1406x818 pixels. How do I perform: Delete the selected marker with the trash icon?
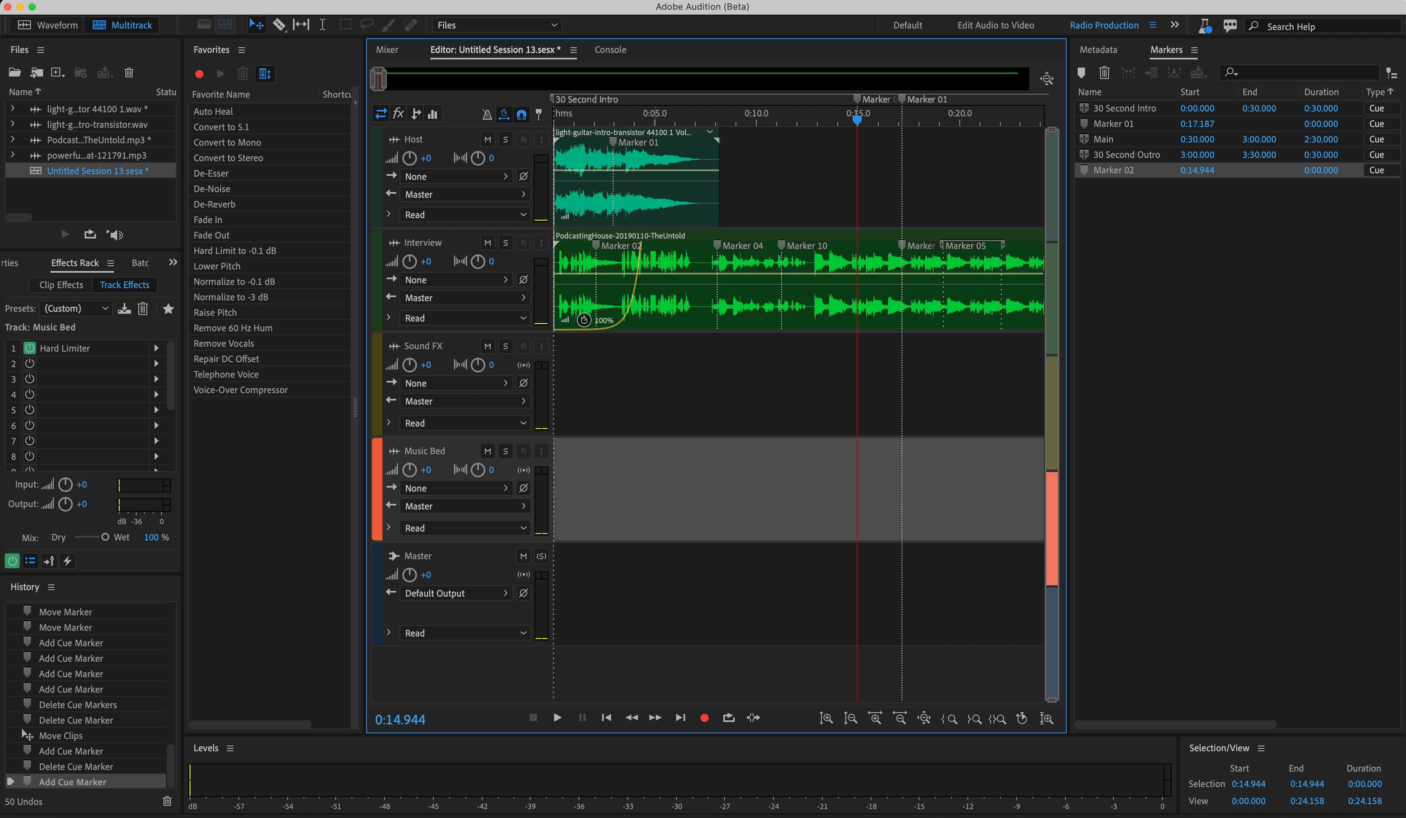(1104, 72)
